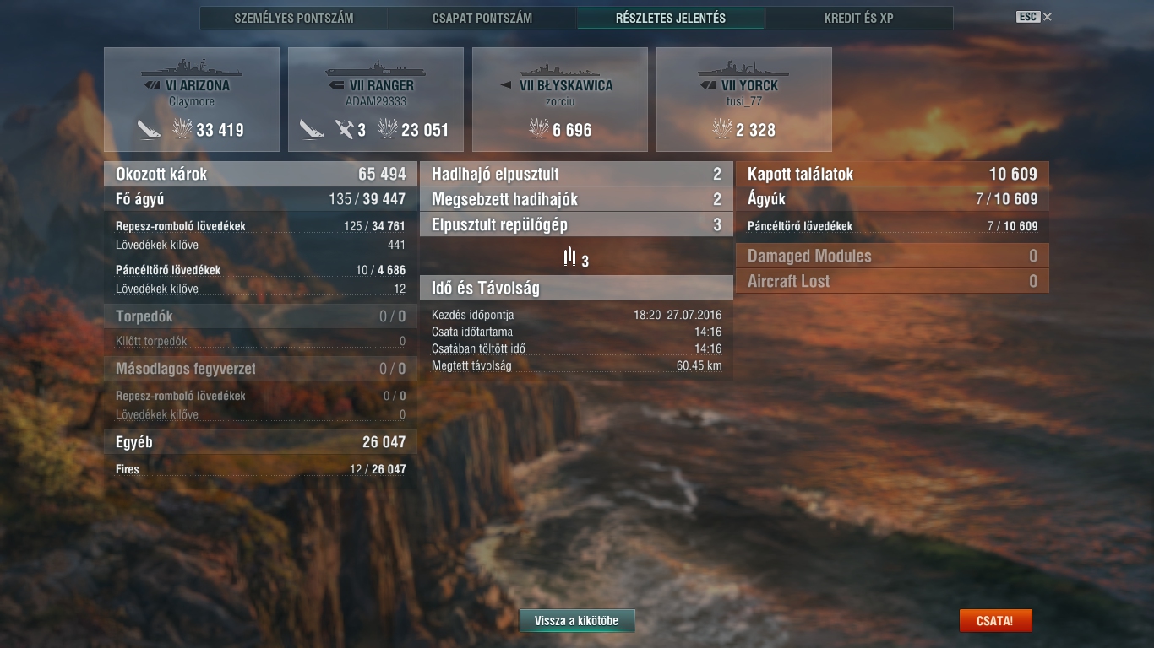Click the Vissza a kikötőbe button
Screen dimensions: 1154x648
(x=577, y=621)
